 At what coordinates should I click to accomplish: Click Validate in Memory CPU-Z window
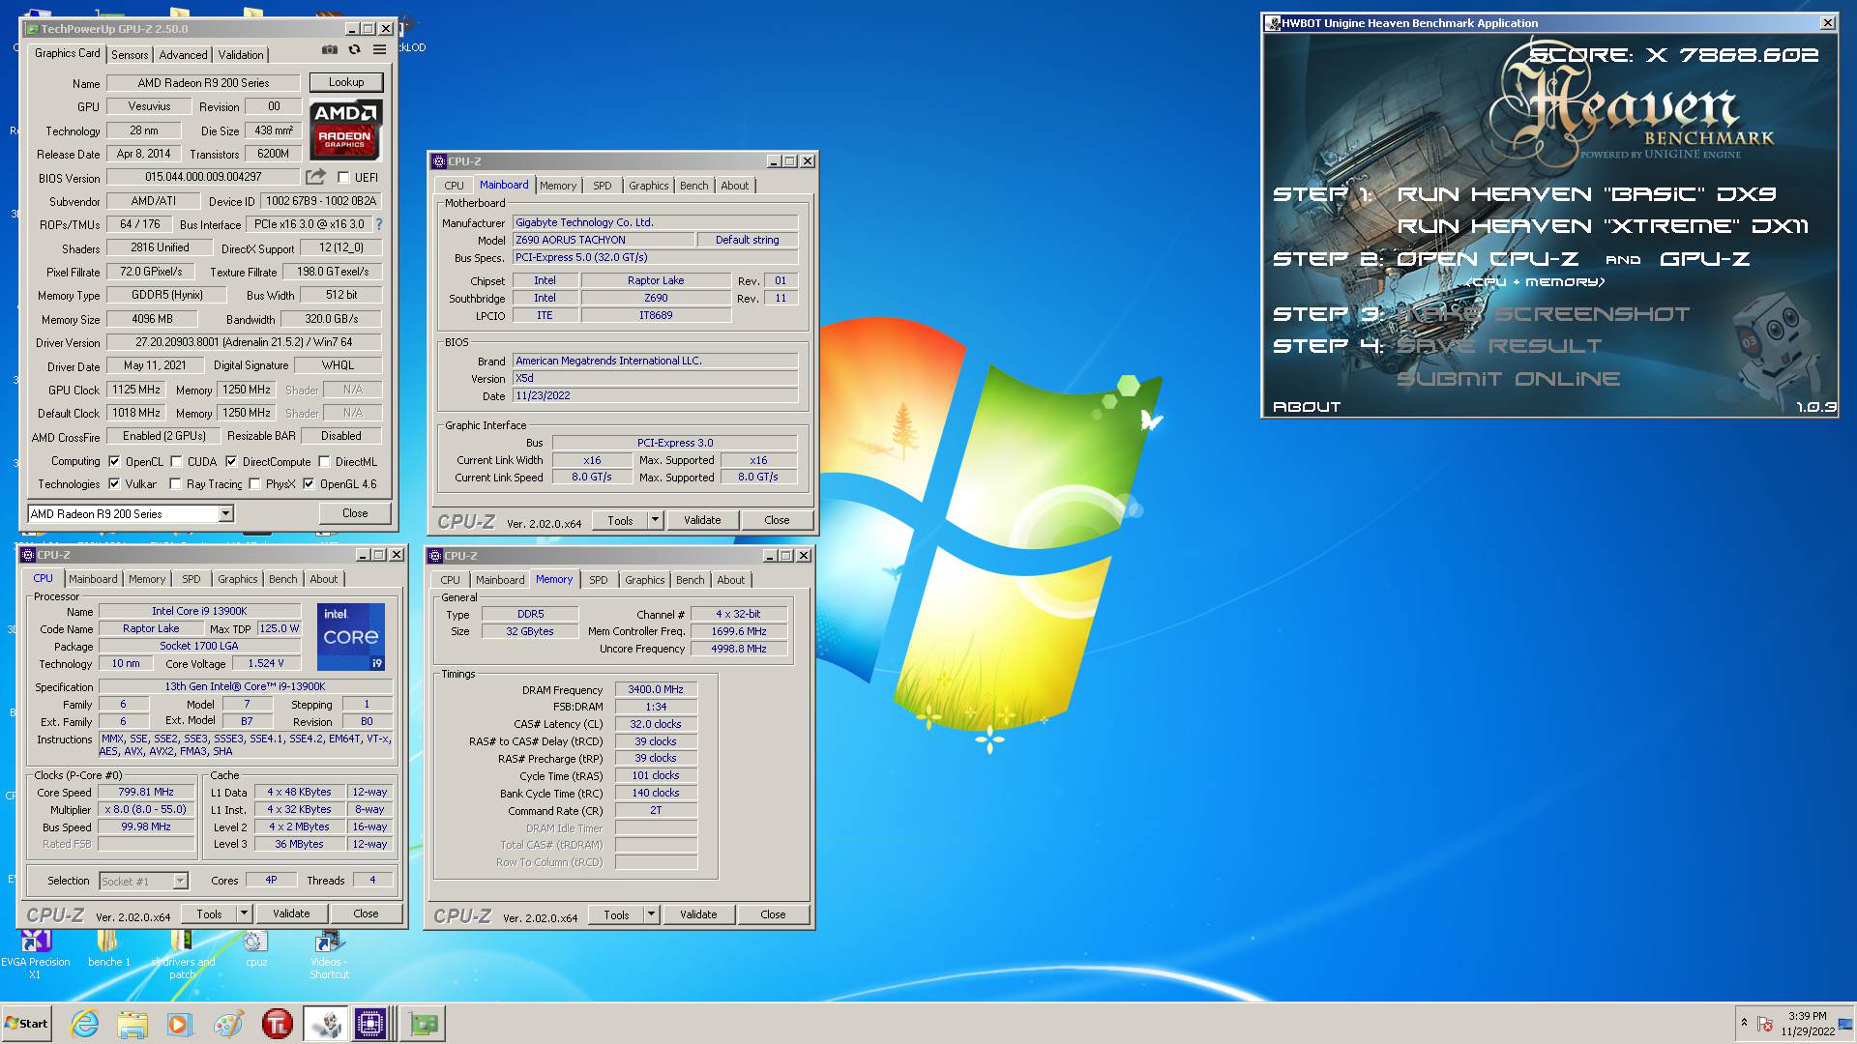point(698,914)
